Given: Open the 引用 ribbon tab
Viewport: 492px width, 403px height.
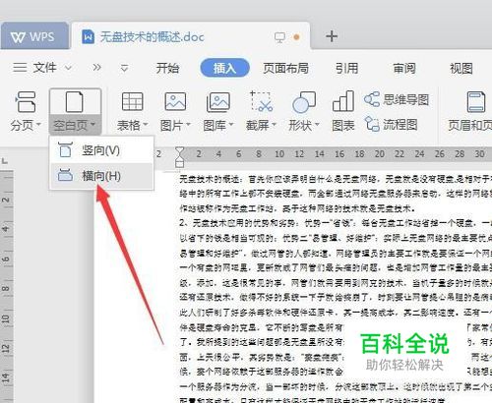Looking at the screenshot, I should 346,68.
